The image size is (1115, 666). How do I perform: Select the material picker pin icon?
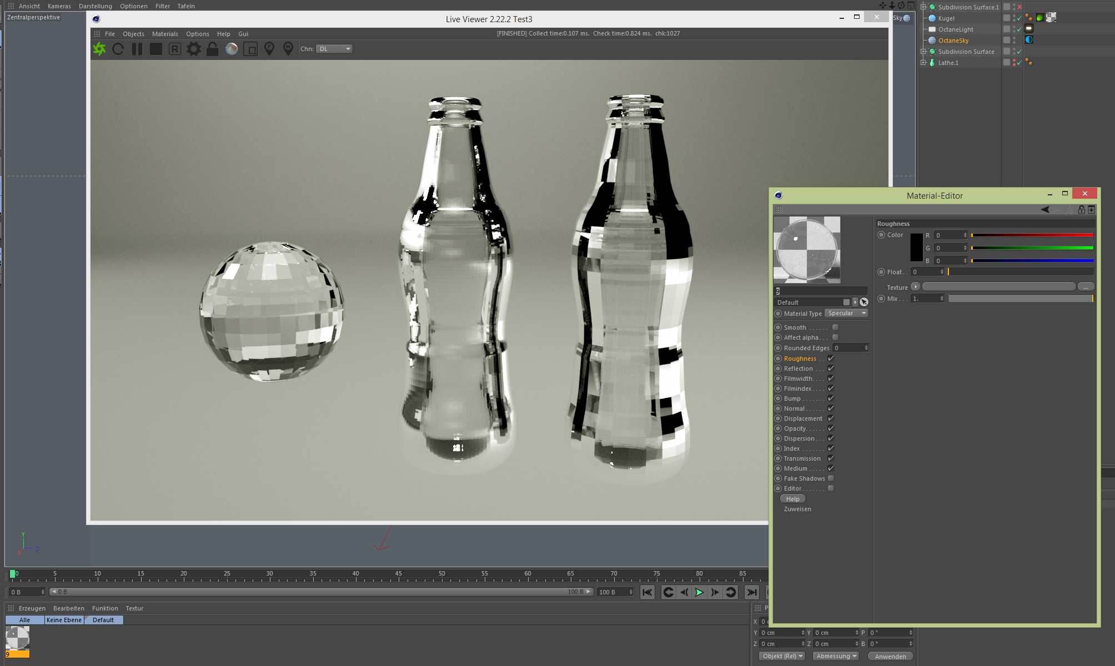click(288, 49)
